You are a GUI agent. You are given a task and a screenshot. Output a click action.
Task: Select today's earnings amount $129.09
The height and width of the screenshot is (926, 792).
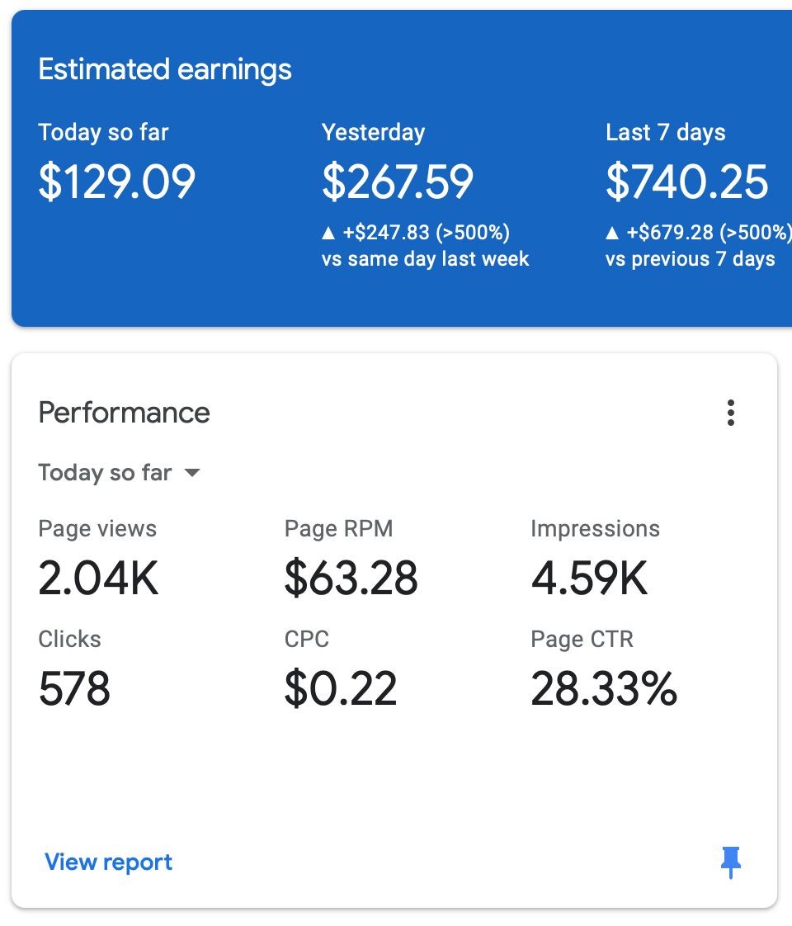116,182
